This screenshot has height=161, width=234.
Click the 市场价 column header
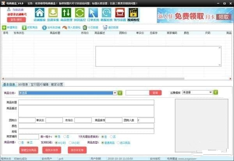(x=85, y=33)
